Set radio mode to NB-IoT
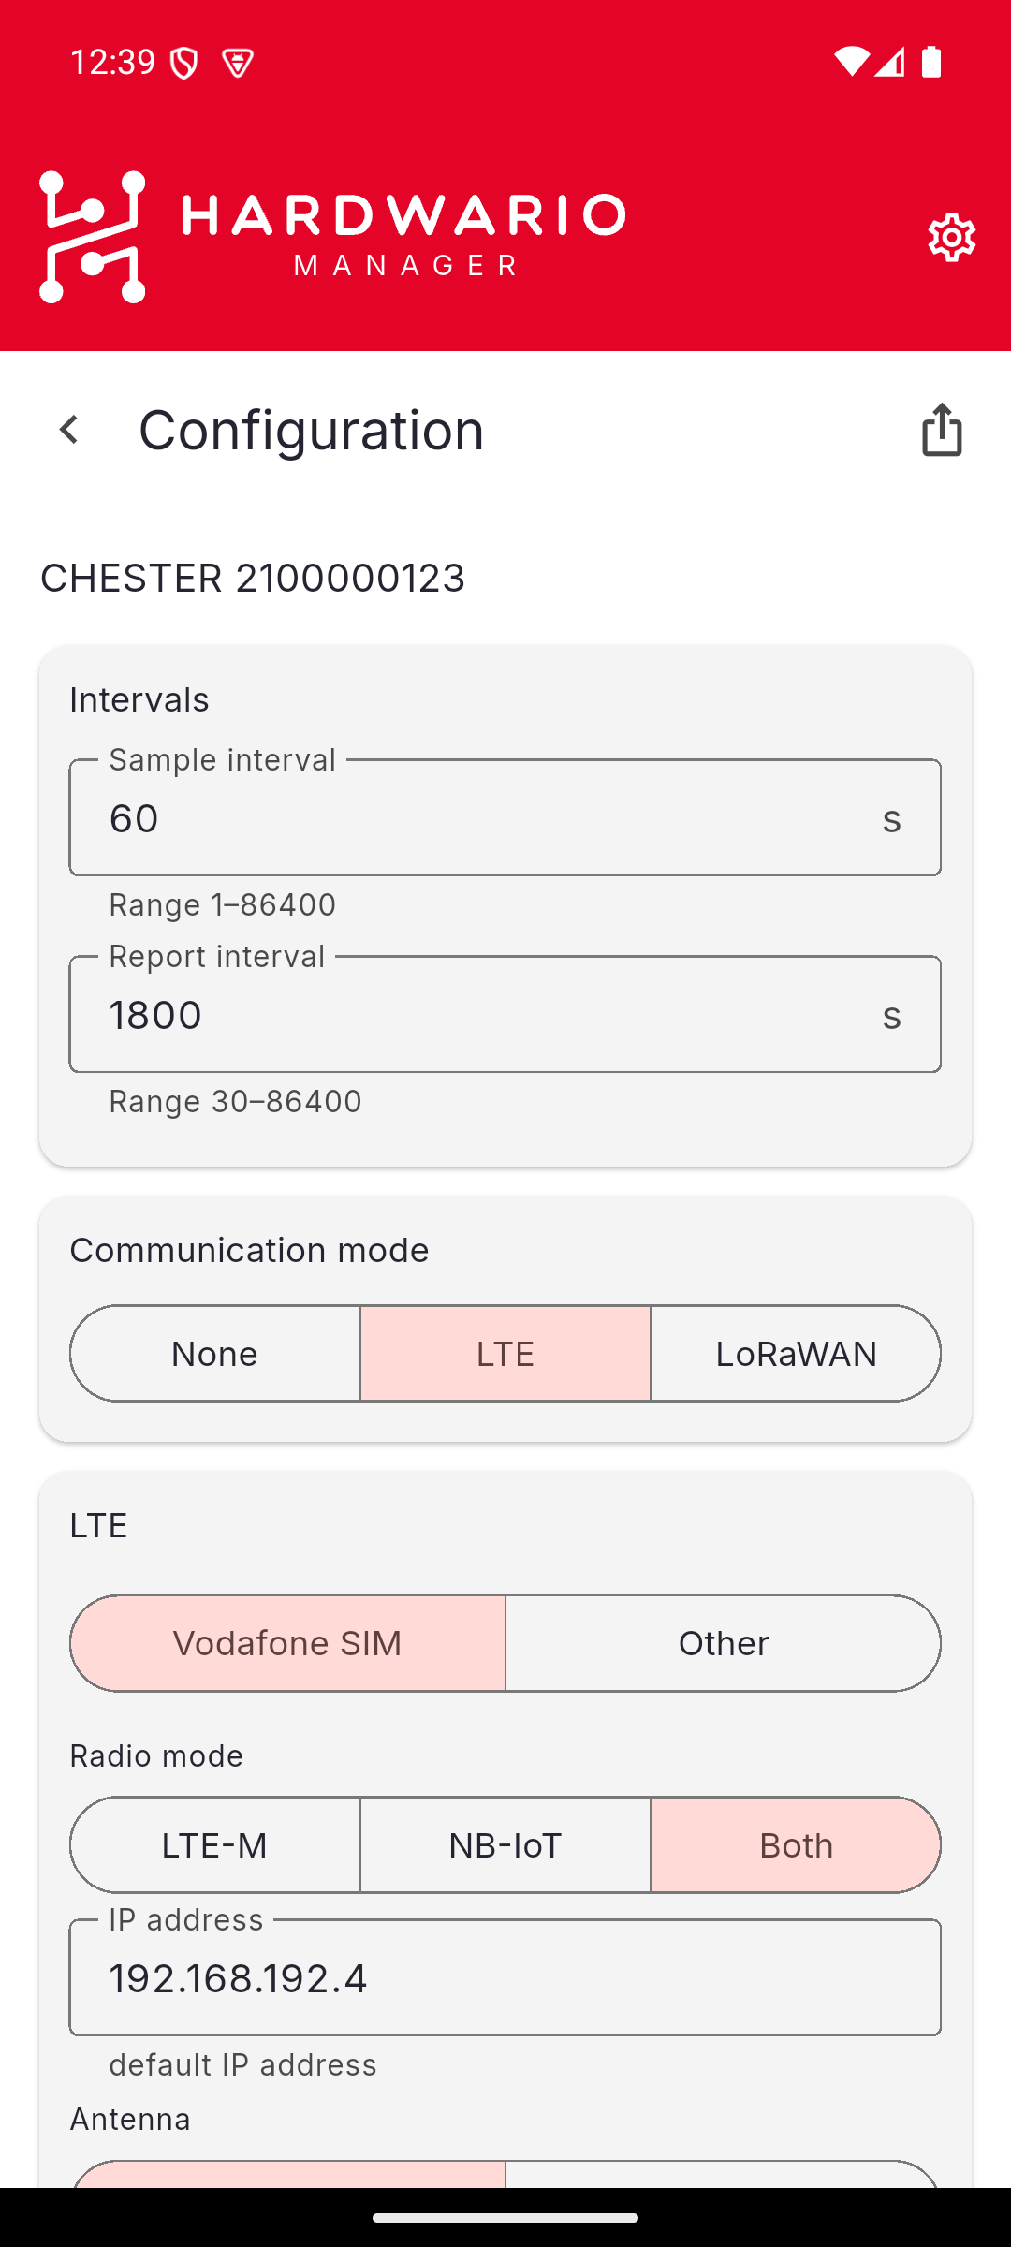 point(505,1845)
